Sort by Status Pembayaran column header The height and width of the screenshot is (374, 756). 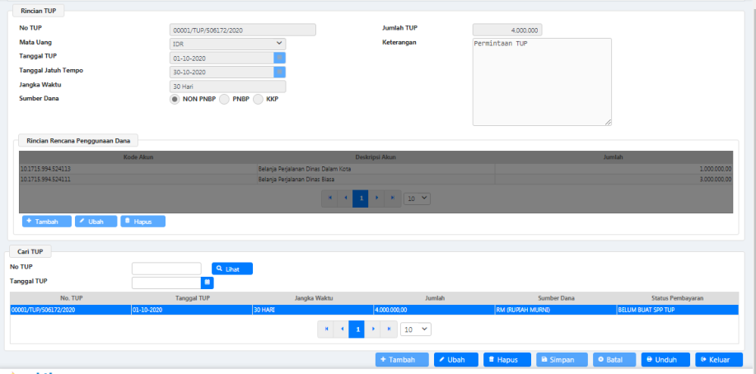(676, 297)
